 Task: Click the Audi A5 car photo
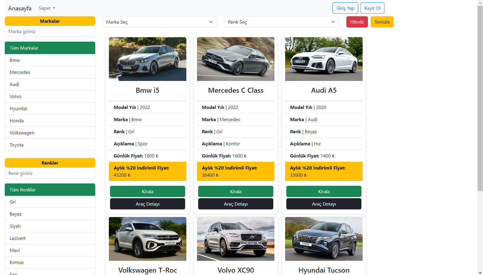click(324, 59)
